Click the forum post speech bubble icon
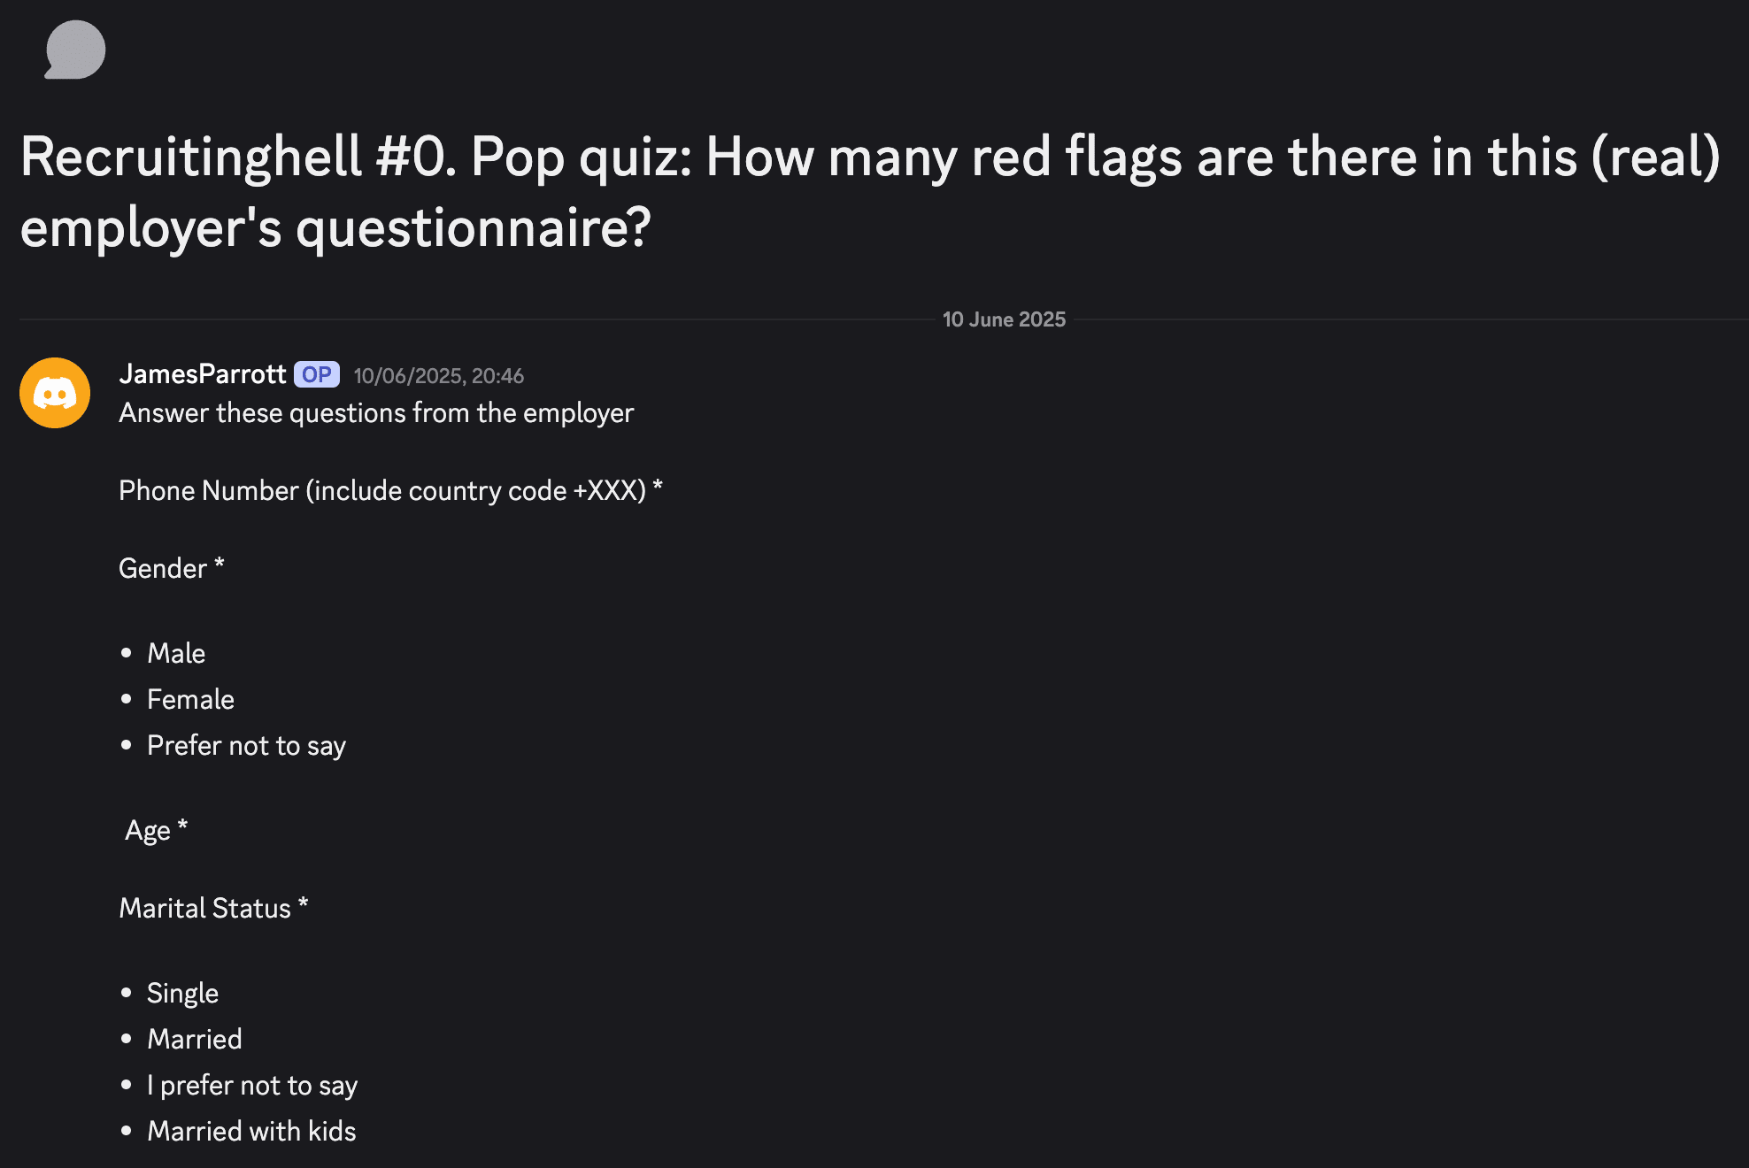 [74, 50]
